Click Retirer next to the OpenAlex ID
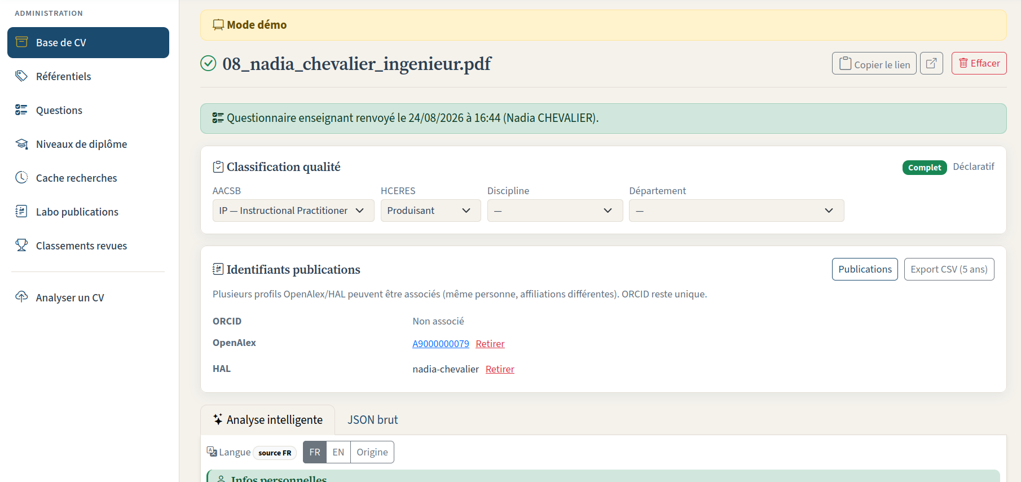Viewport: 1021px width, 482px height. click(x=490, y=344)
